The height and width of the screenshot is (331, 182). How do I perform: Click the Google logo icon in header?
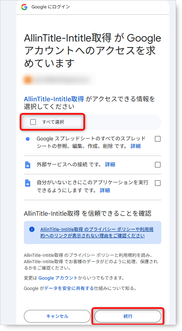point(24,7)
